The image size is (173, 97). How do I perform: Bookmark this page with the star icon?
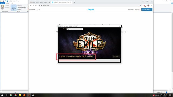141,5
